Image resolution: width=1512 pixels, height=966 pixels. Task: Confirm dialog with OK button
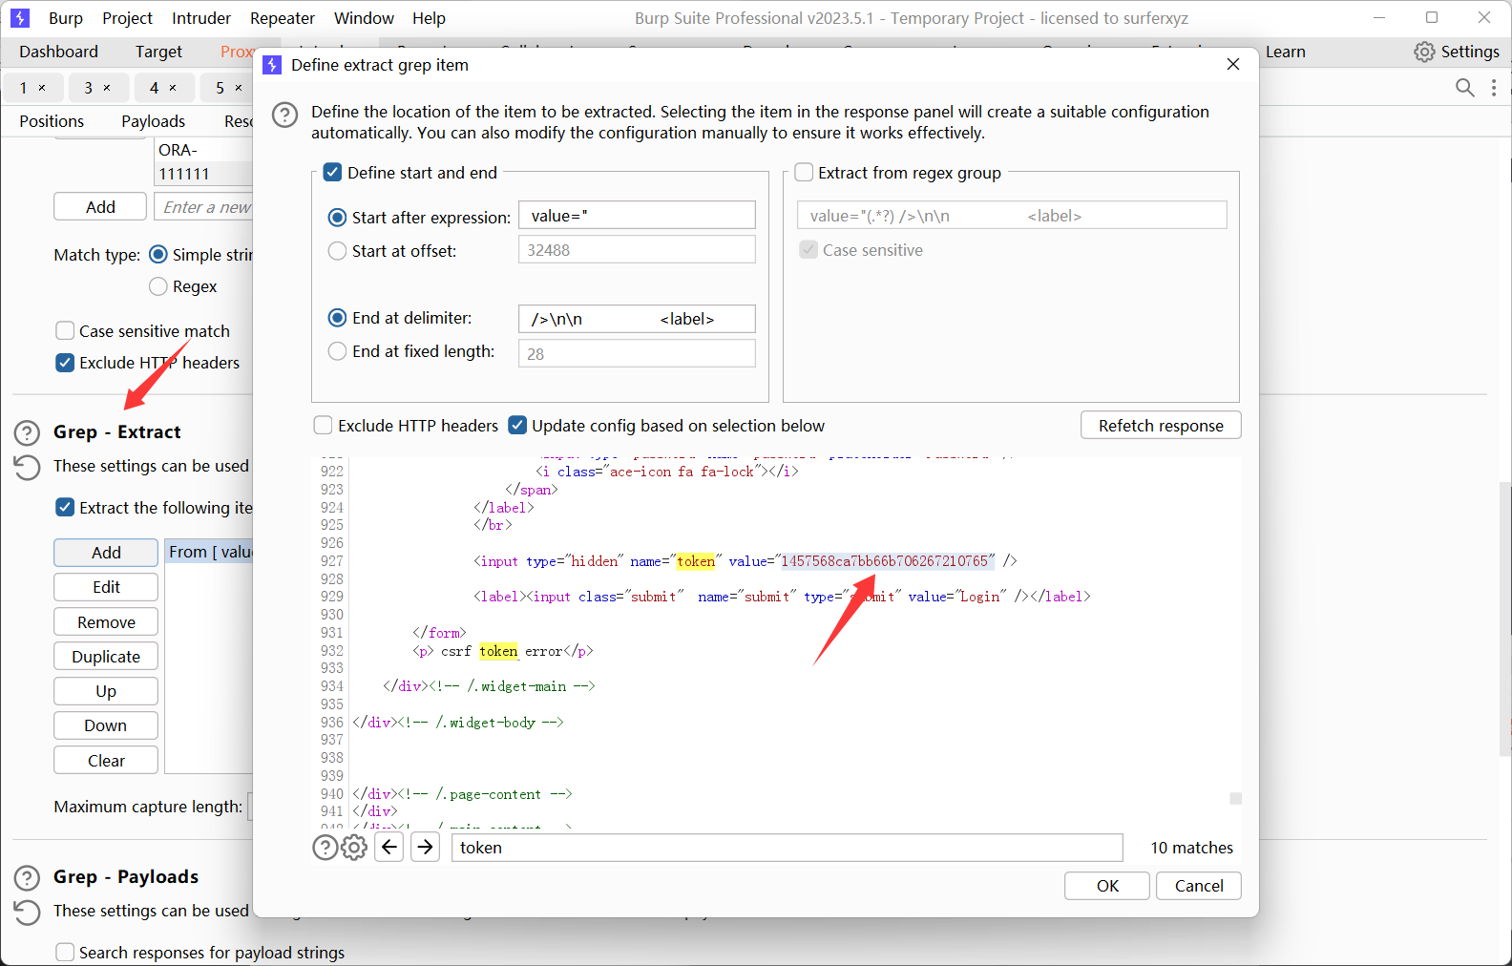pos(1107,886)
